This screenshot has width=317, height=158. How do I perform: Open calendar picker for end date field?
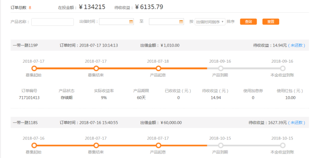tap(181, 22)
